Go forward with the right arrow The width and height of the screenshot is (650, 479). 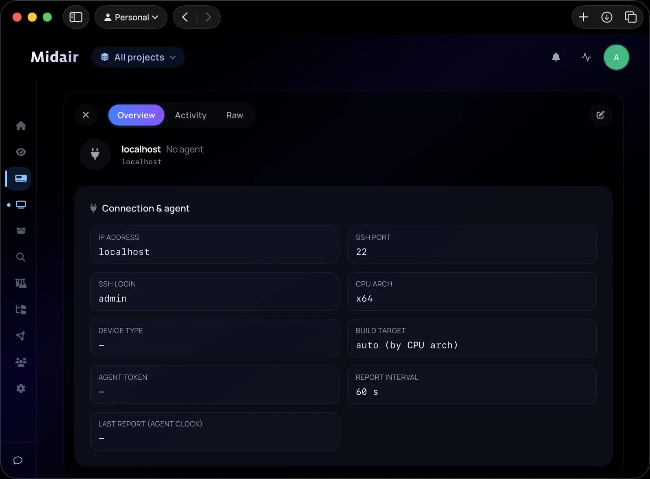(x=208, y=17)
